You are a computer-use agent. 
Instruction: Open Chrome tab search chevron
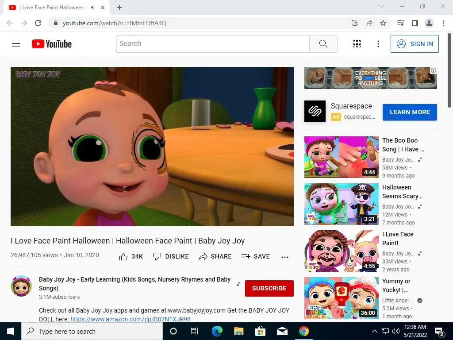point(382,6)
